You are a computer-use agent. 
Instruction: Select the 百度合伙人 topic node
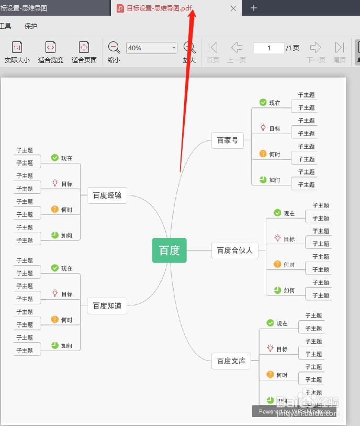point(234,250)
